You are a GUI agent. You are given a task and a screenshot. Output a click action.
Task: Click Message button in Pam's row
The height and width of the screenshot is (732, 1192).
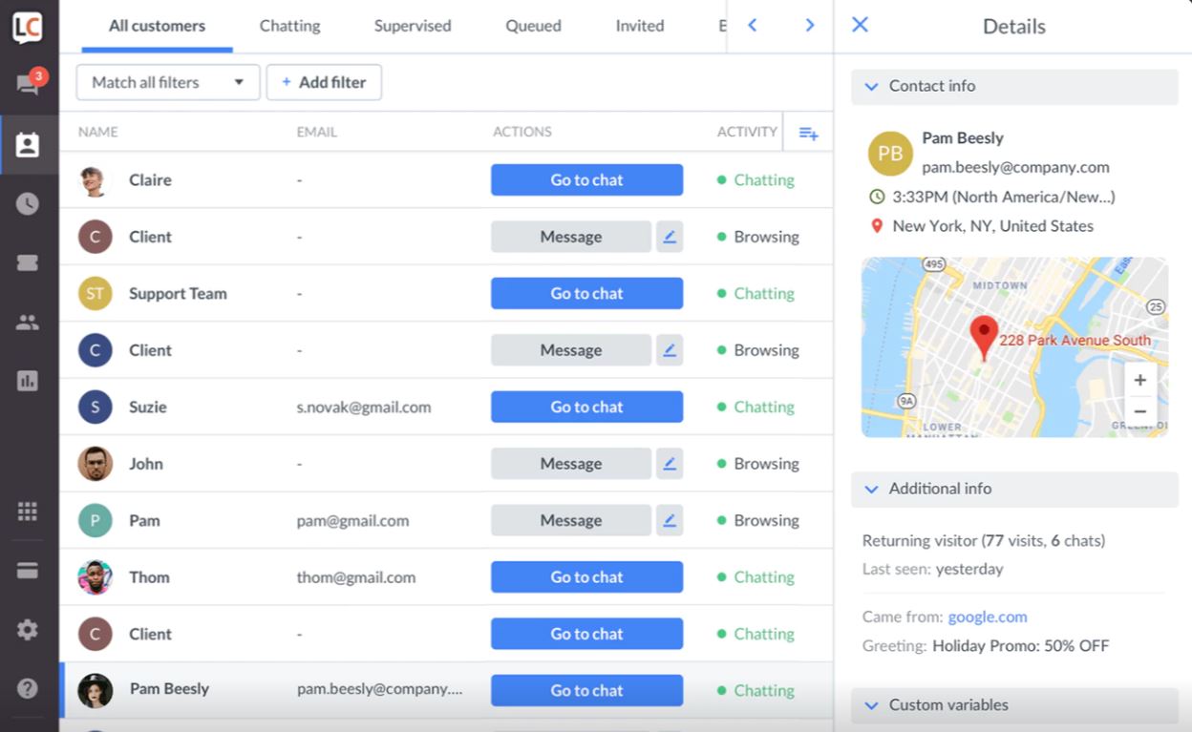point(571,520)
